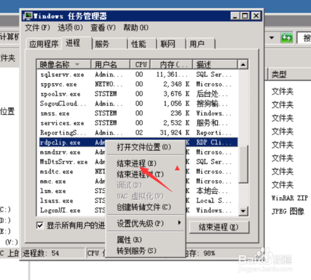311x280 pixels.
Task: Expand the 设置优先级 submenu arrow
Action: click(179, 222)
